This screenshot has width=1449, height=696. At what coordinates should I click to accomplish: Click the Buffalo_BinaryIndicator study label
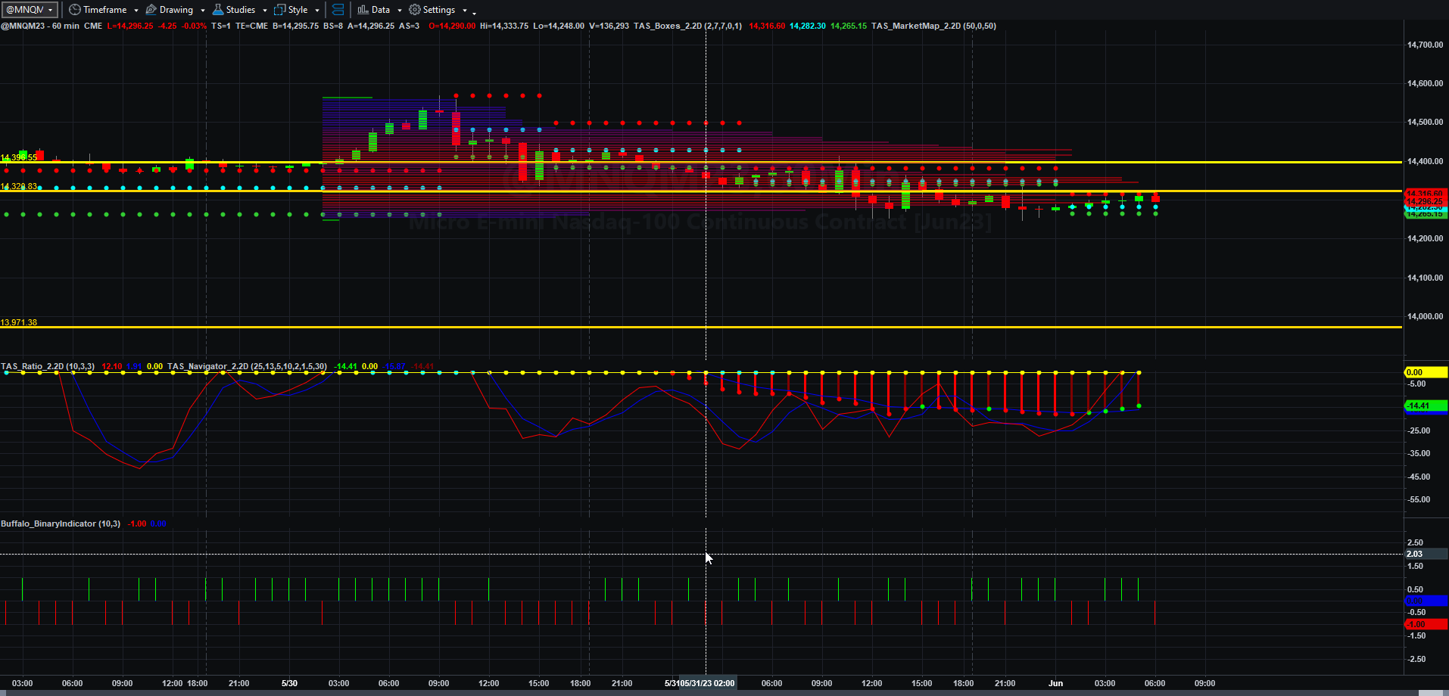coord(61,524)
